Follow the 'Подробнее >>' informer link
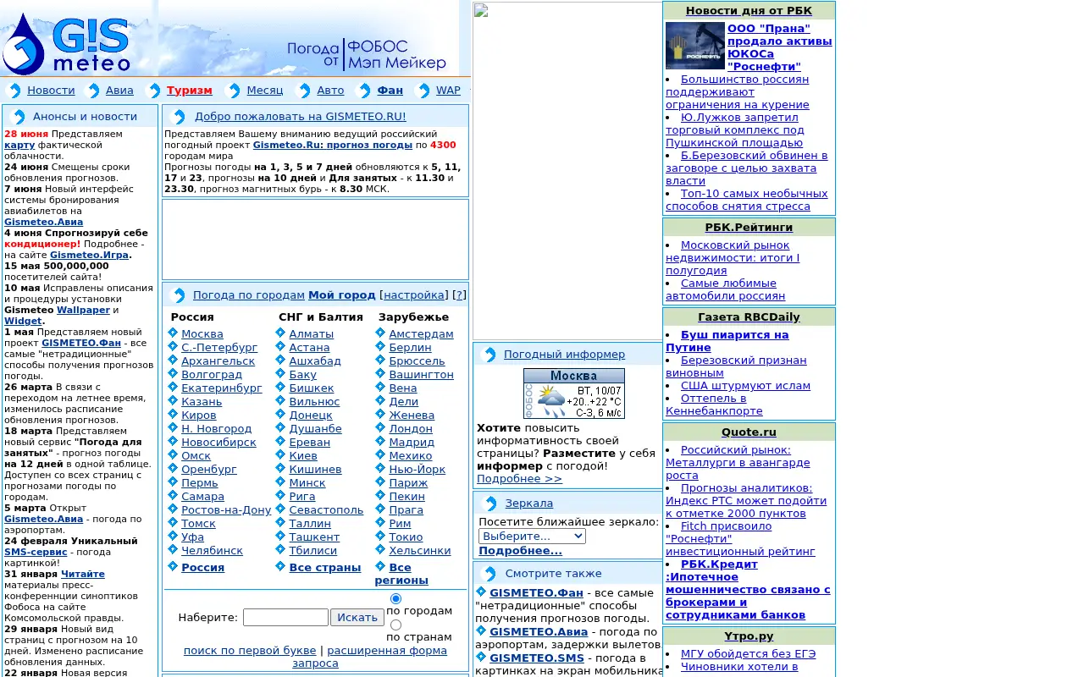 coord(519,479)
